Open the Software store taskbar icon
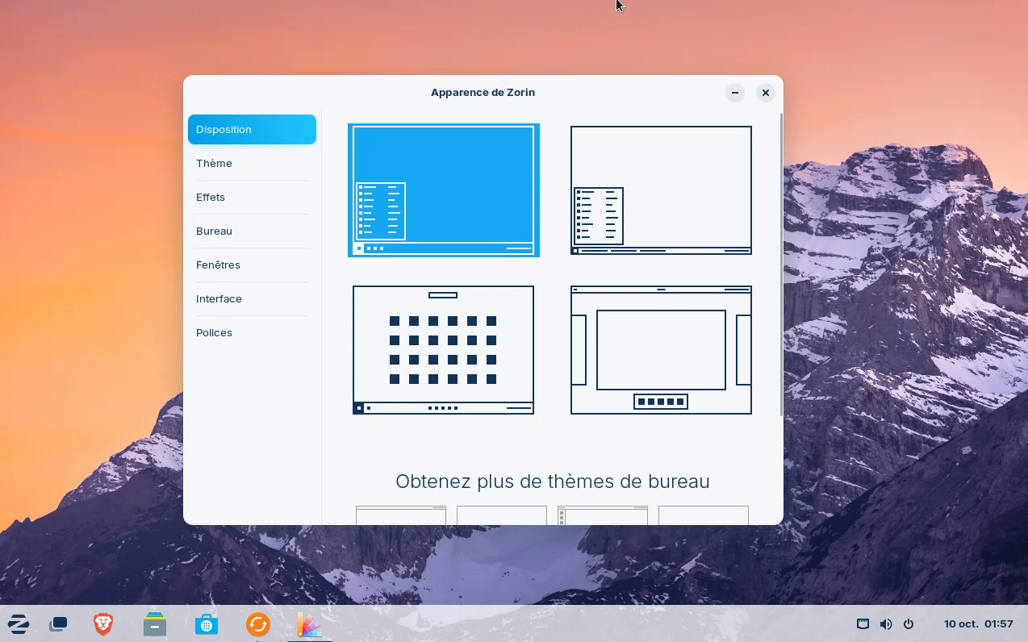The image size is (1028, 642). [x=207, y=624]
